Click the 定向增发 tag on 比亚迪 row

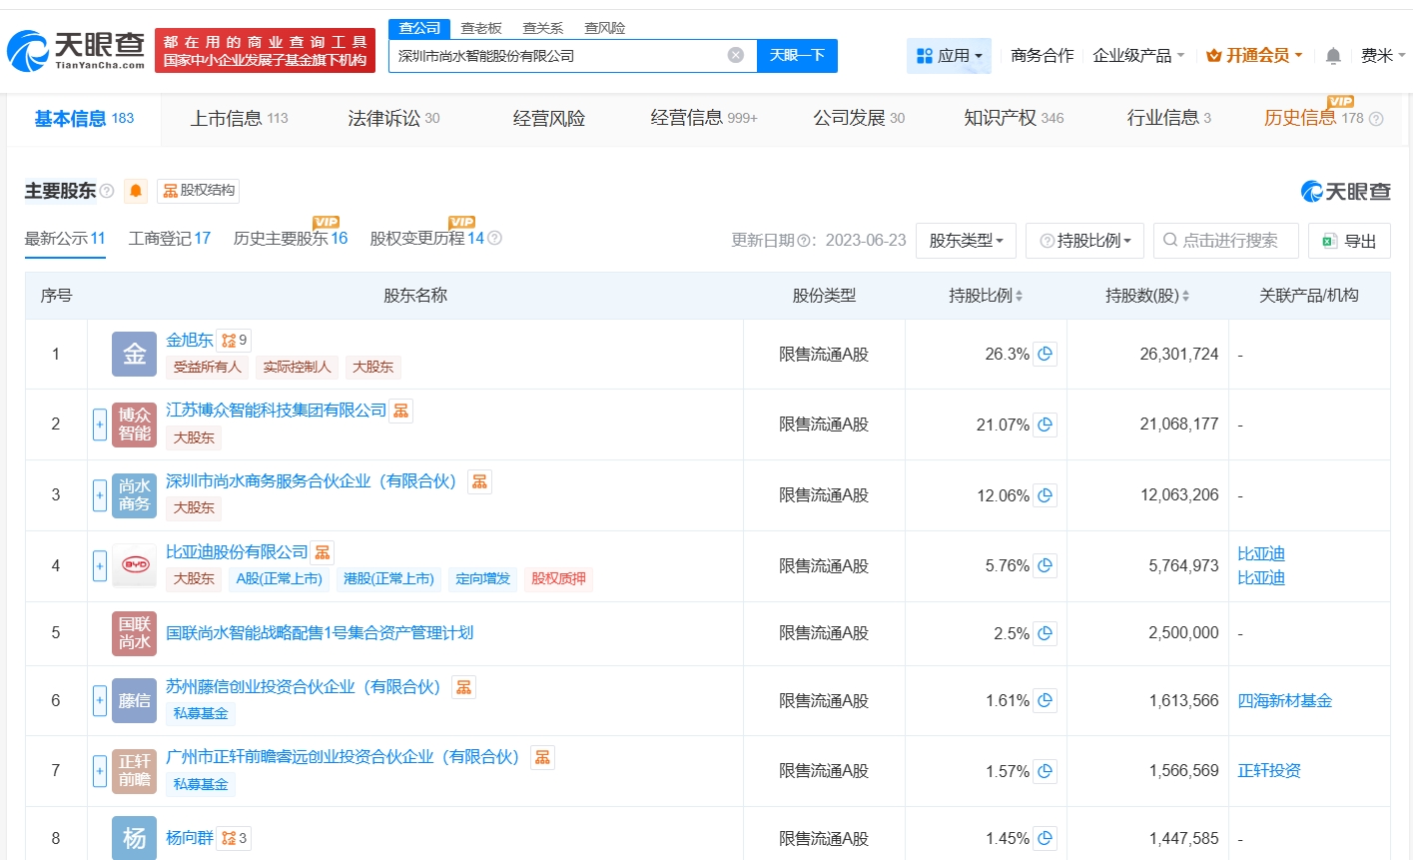(x=482, y=579)
